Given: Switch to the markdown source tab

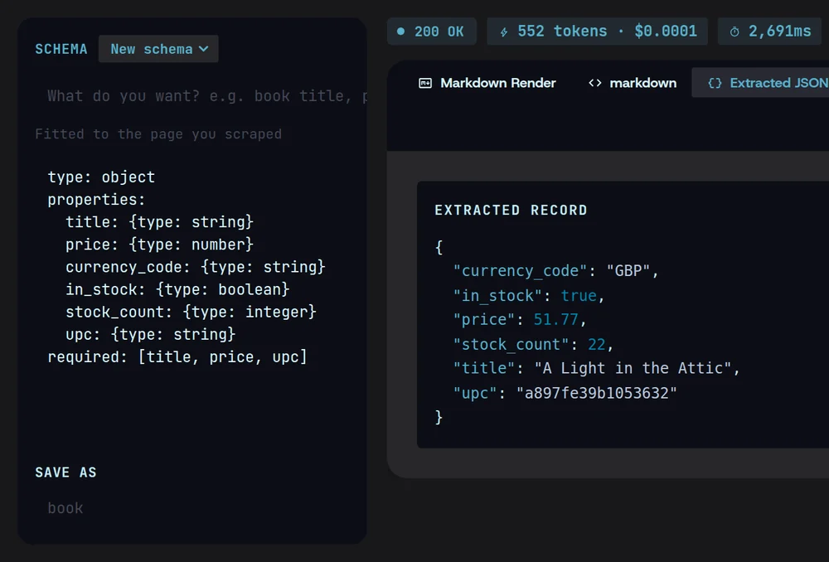Looking at the screenshot, I should pyautogui.click(x=633, y=83).
